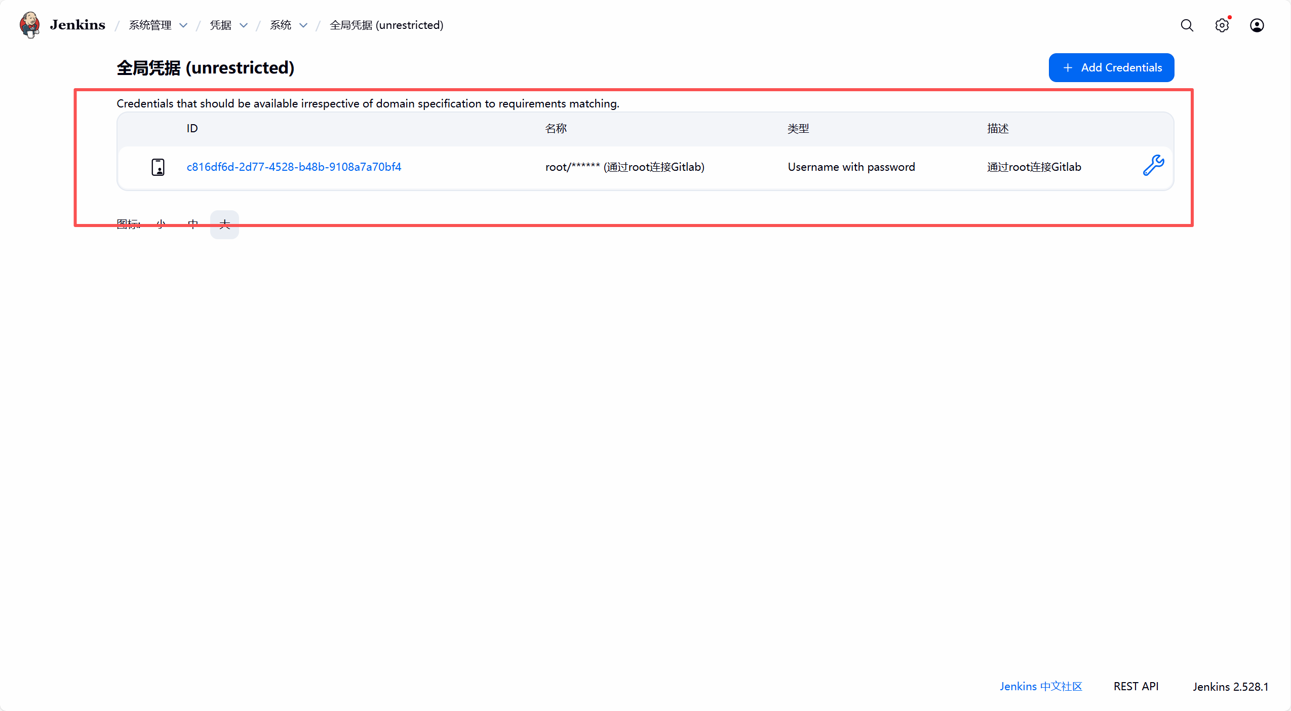The image size is (1291, 711).
Task: Open the Jenkins 中文社区 footer link
Action: [1041, 686]
